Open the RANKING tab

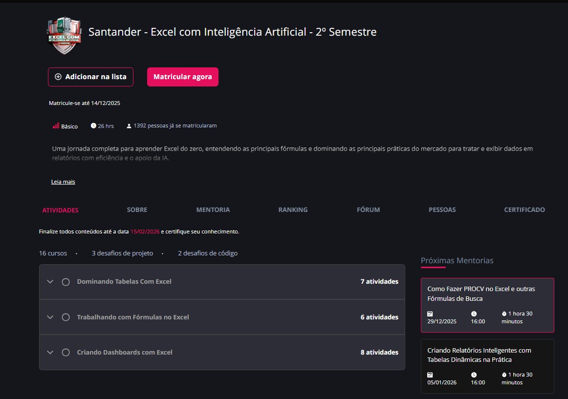click(x=293, y=210)
